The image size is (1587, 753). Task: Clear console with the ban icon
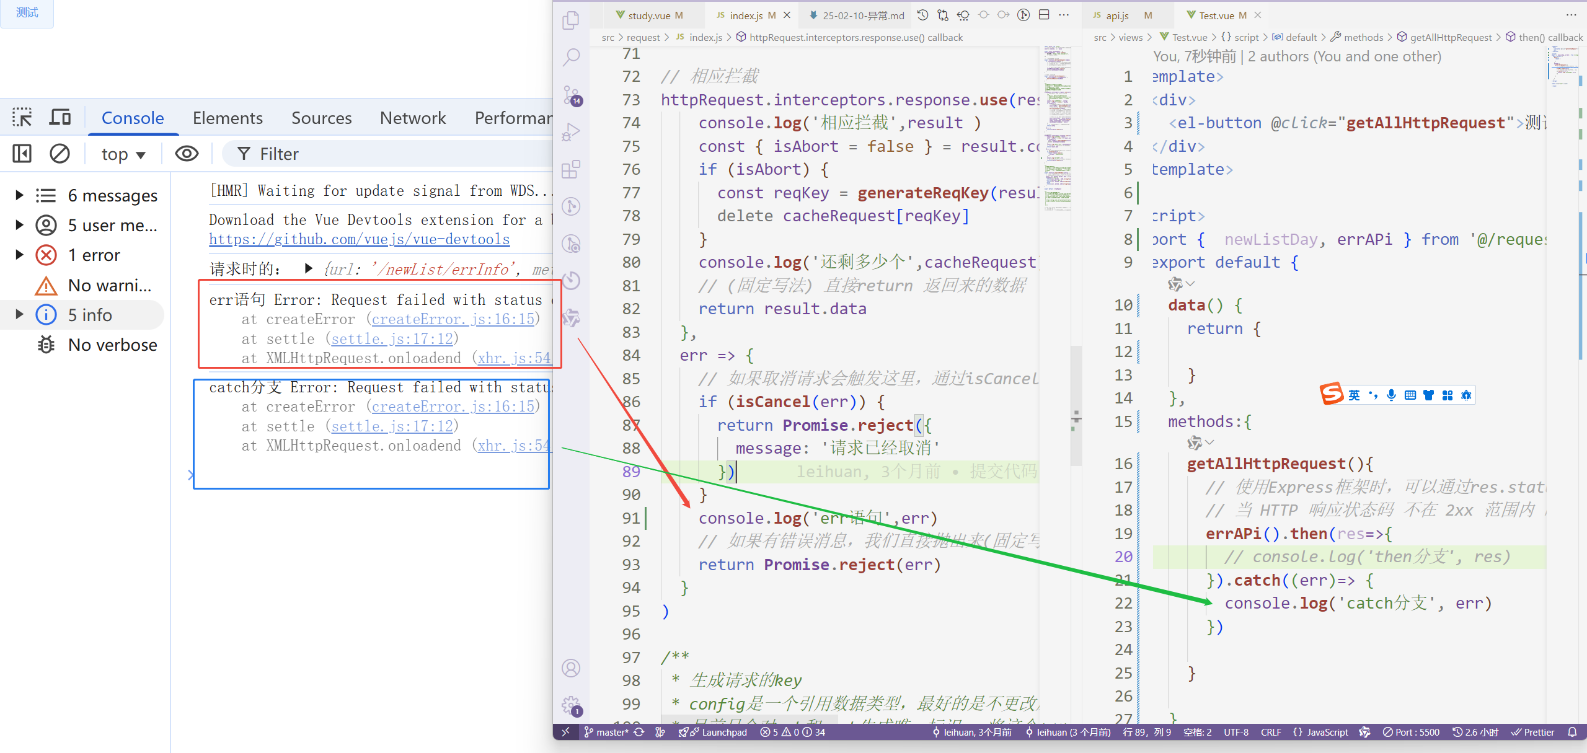pos(60,154)
